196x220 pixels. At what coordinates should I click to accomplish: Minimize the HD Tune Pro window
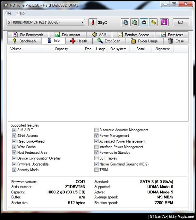166,4
